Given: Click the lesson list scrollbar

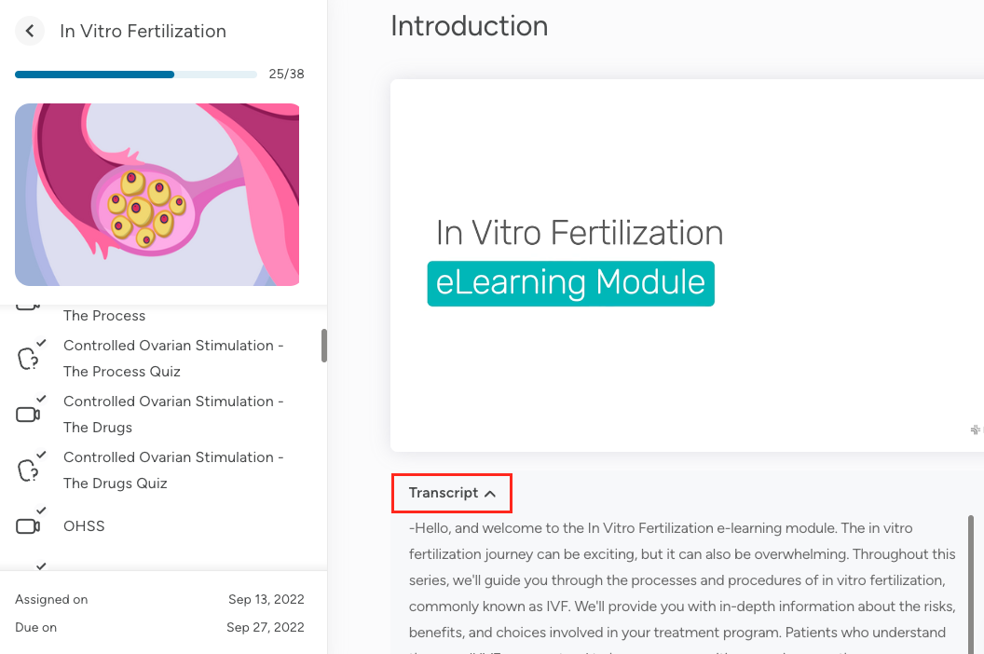Looking at the screenshot, I should [324, 345].
